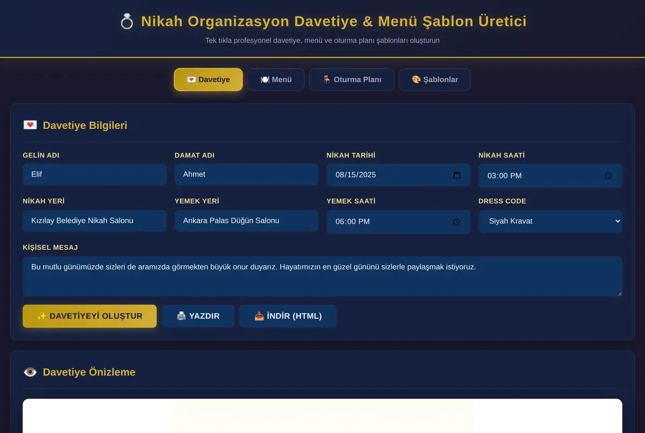Click the Davetiye Bilgileri heading text
Viewport: 645px width, 433px height.
tap(85, 126)
